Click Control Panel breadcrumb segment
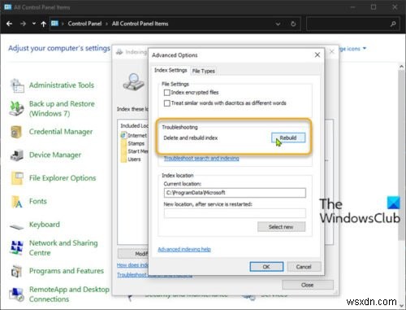The width and height of the screenshot is (406, 310). (84, 24)
